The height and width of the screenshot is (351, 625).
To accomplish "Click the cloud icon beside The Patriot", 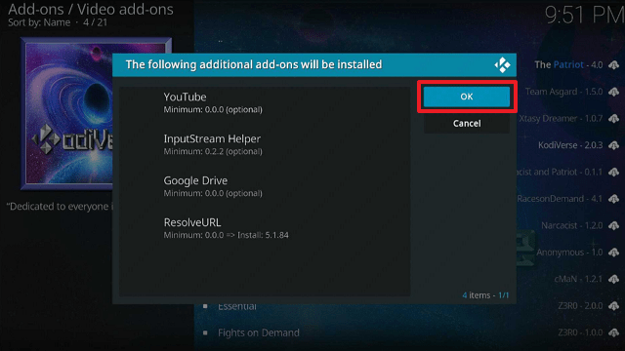I will coord(614,65).
